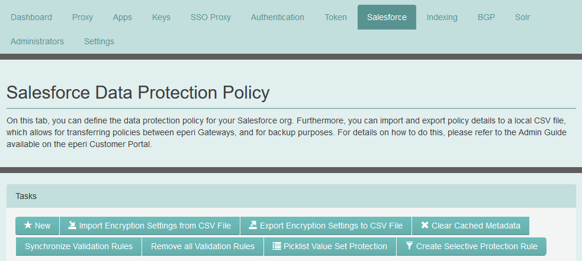Switch to the Proxy tab
This screenshot has height=261, width=582.
82,17
